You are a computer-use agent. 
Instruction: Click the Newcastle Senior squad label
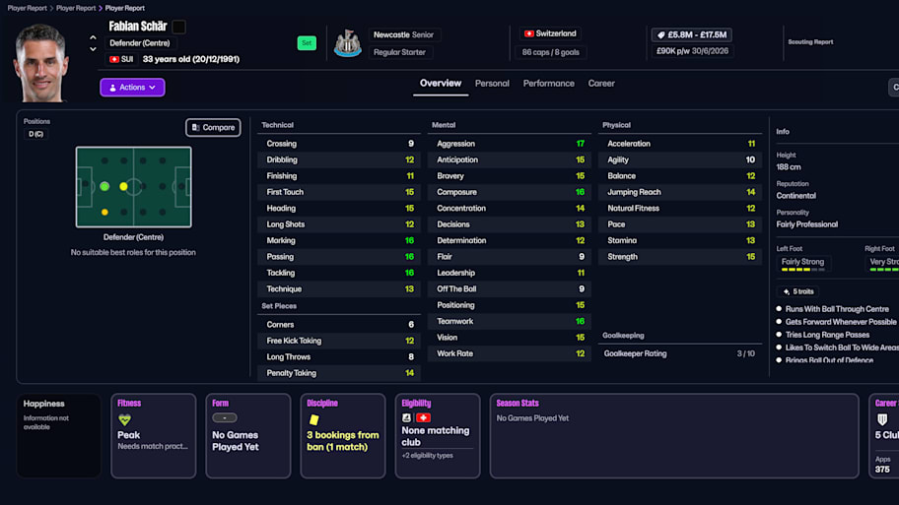tap(403, 34)
